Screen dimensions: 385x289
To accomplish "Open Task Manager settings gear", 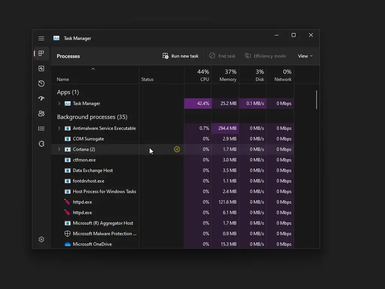I will (x=41, y=239).
